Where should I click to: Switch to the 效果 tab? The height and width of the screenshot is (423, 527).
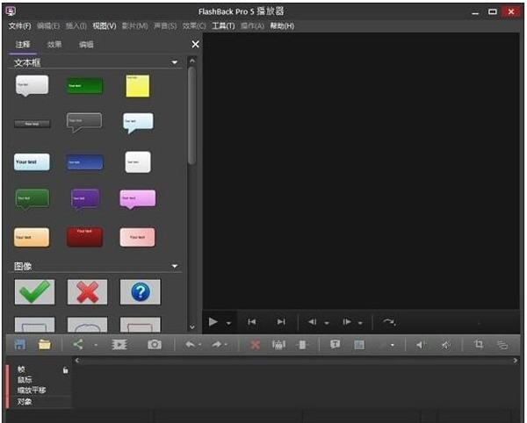click(54, 44)
